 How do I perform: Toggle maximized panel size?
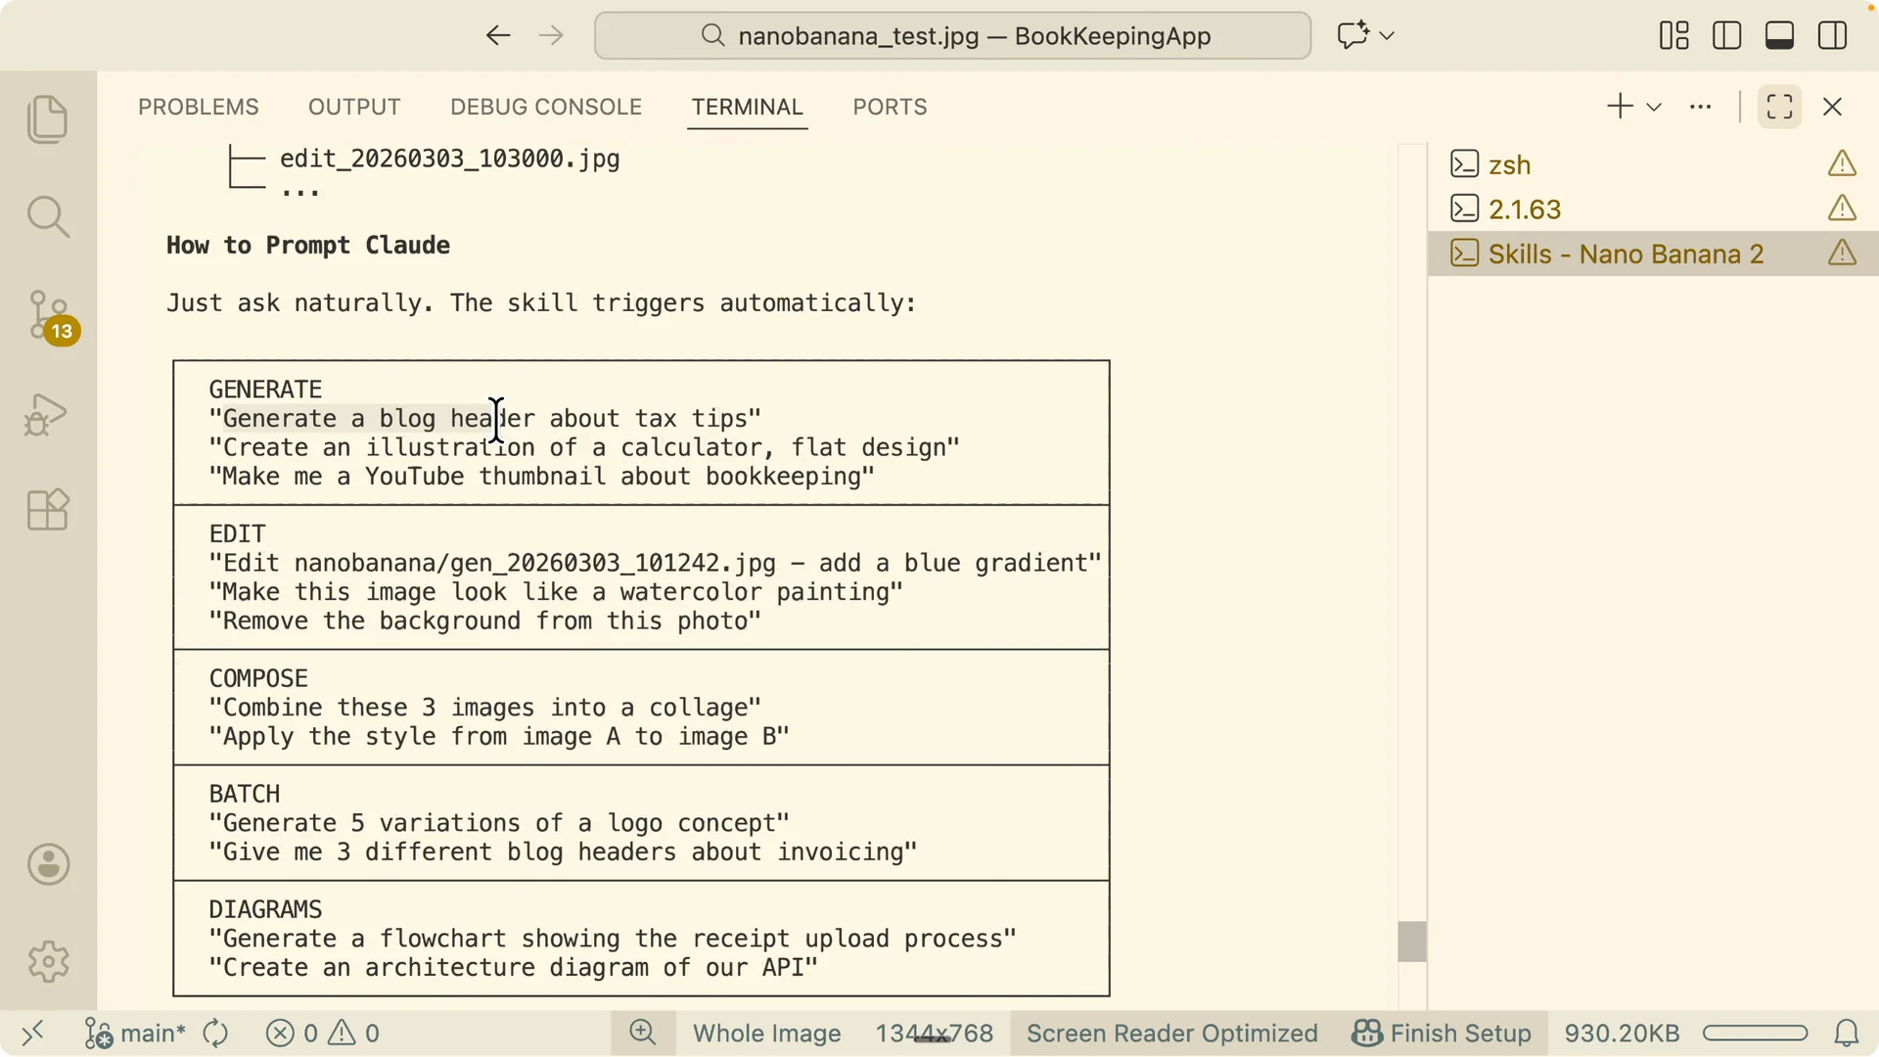(x=1780, y=107)
